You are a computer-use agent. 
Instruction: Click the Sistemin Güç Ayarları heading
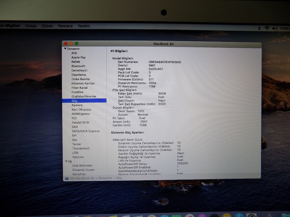click(128, 133)
